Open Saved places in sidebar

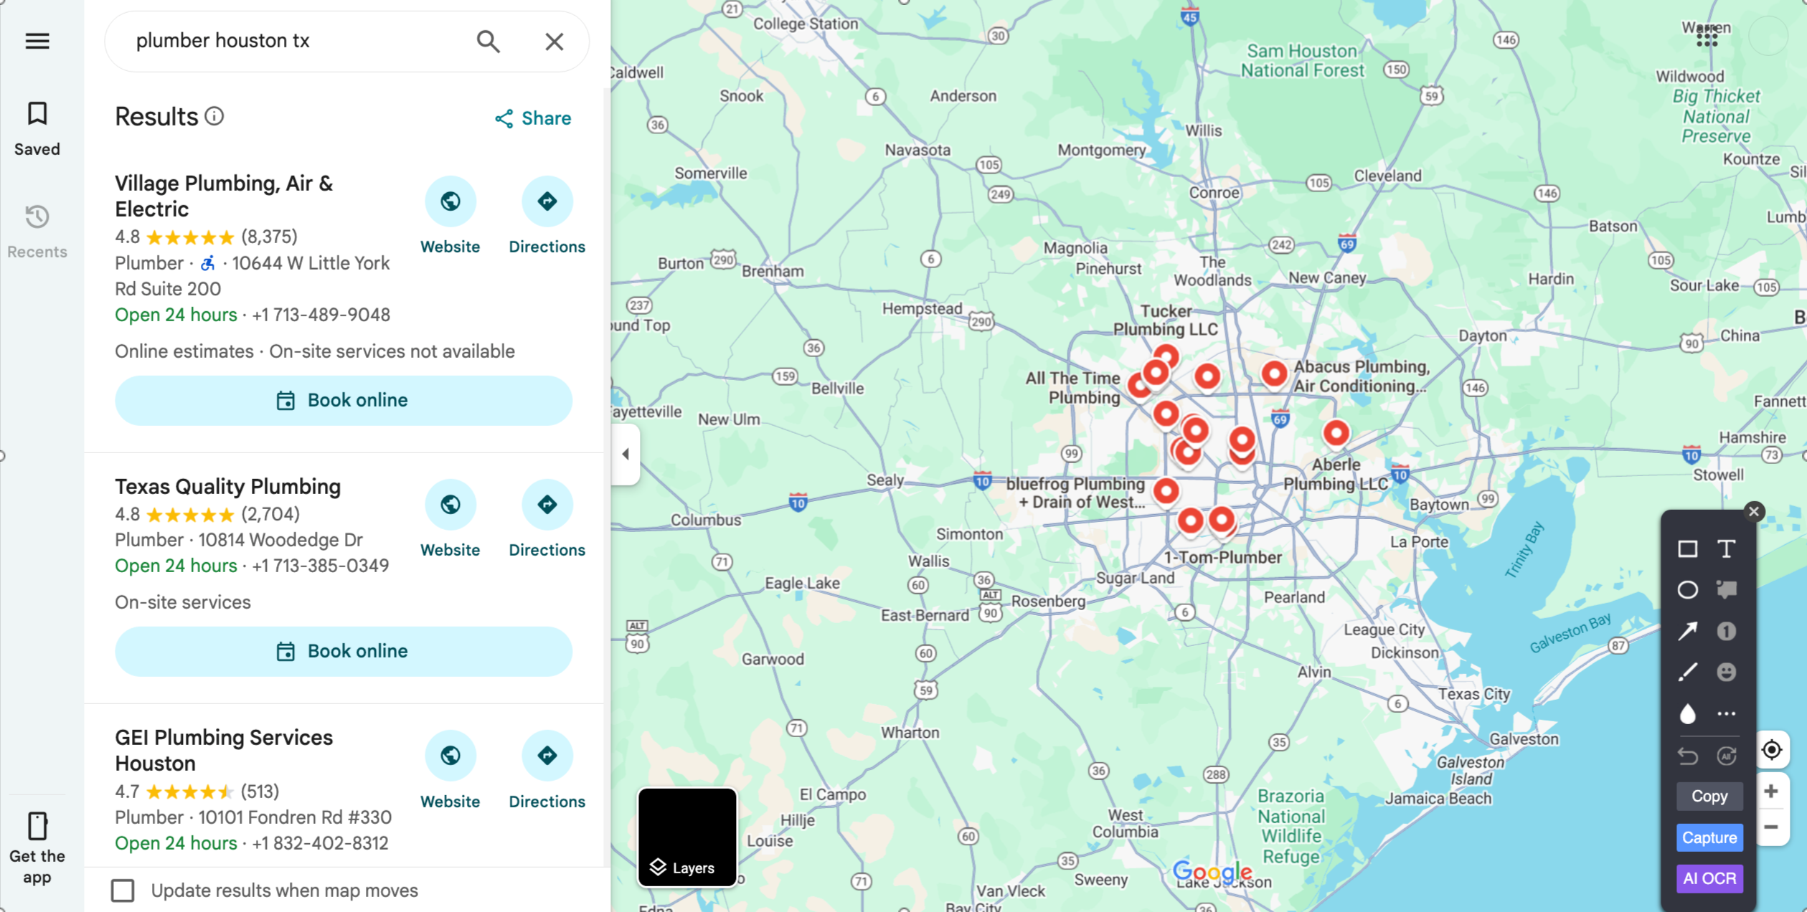(x=37, y=129)
